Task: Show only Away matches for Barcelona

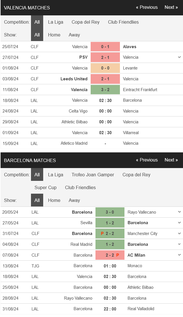Action: (74, 200)
